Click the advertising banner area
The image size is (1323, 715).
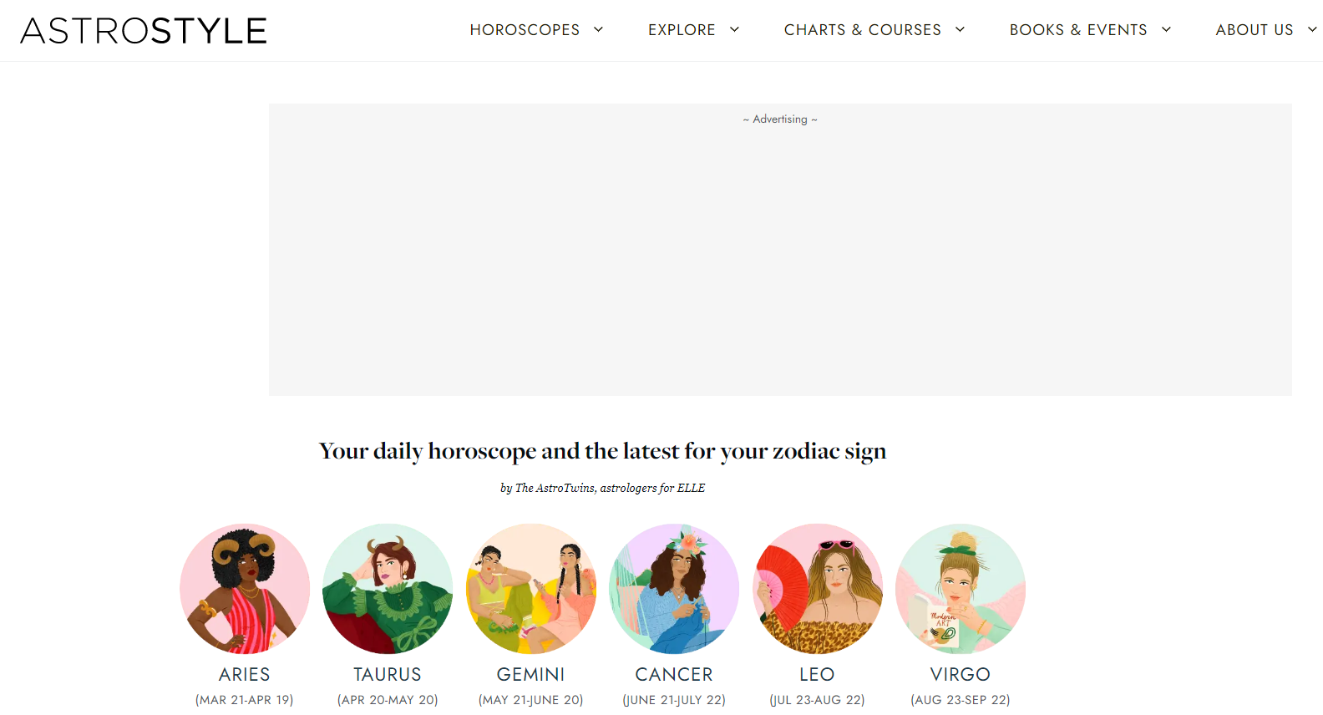[780, 250]
